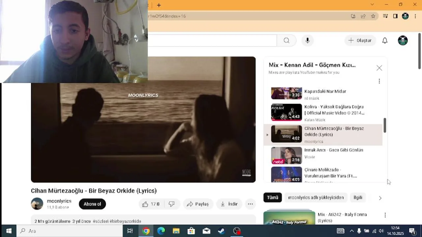Open Mail app from taskbar

pyautogui.click(x=206, y=231)
